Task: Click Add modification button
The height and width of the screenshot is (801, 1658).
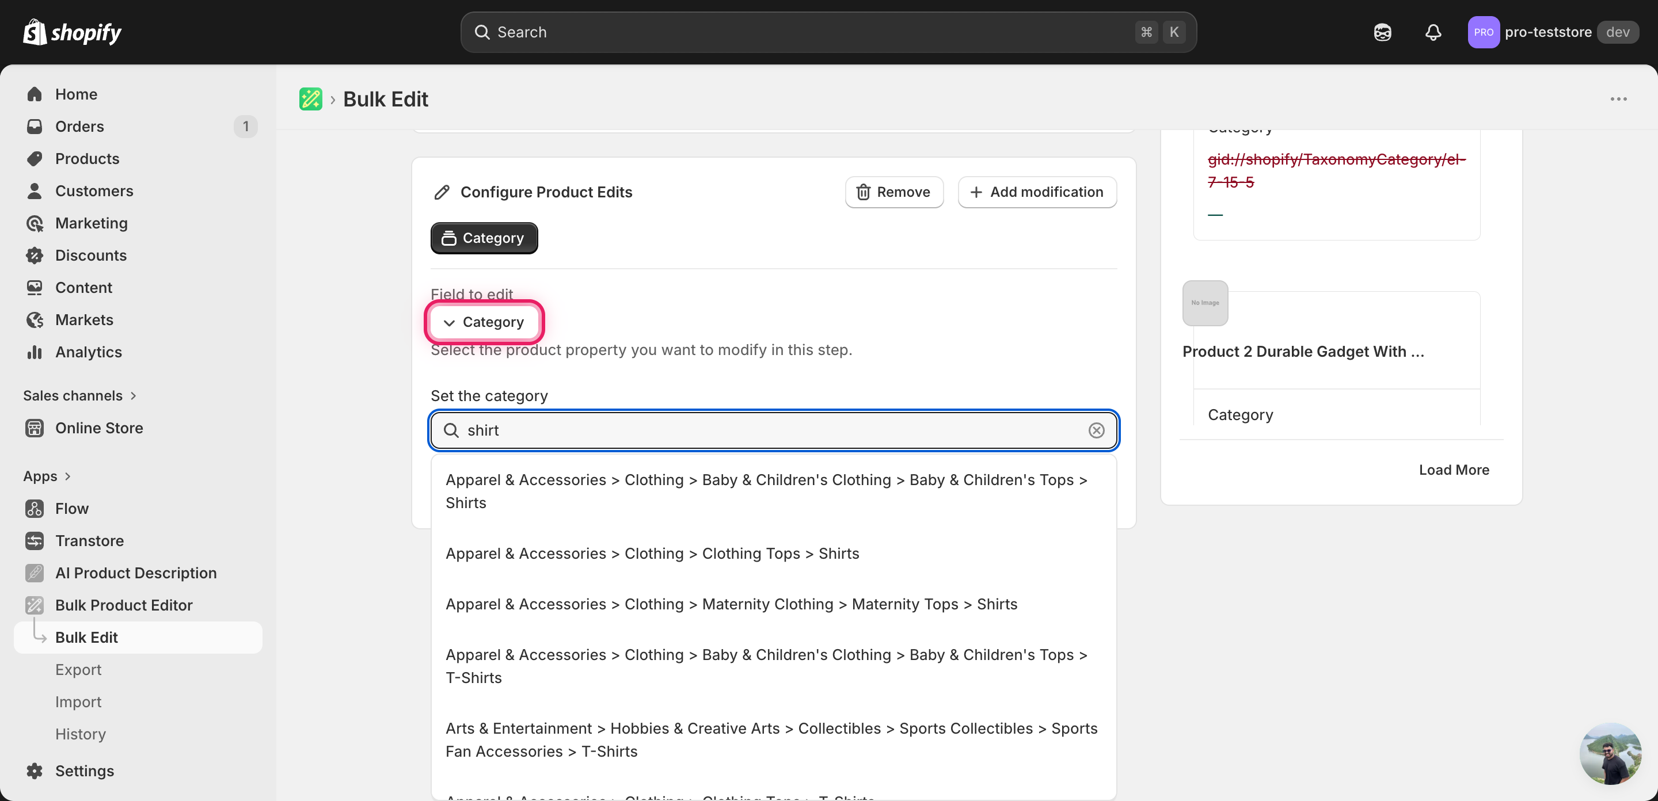Action: (1037, 192)
